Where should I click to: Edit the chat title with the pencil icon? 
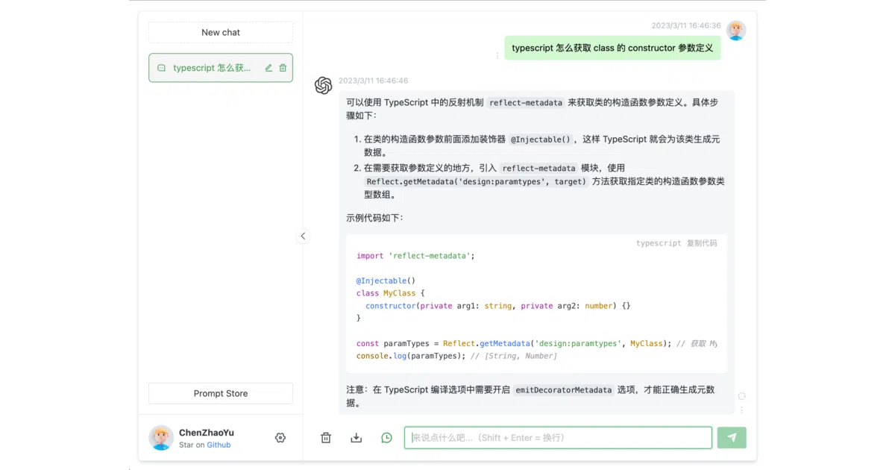click(268, 68)
